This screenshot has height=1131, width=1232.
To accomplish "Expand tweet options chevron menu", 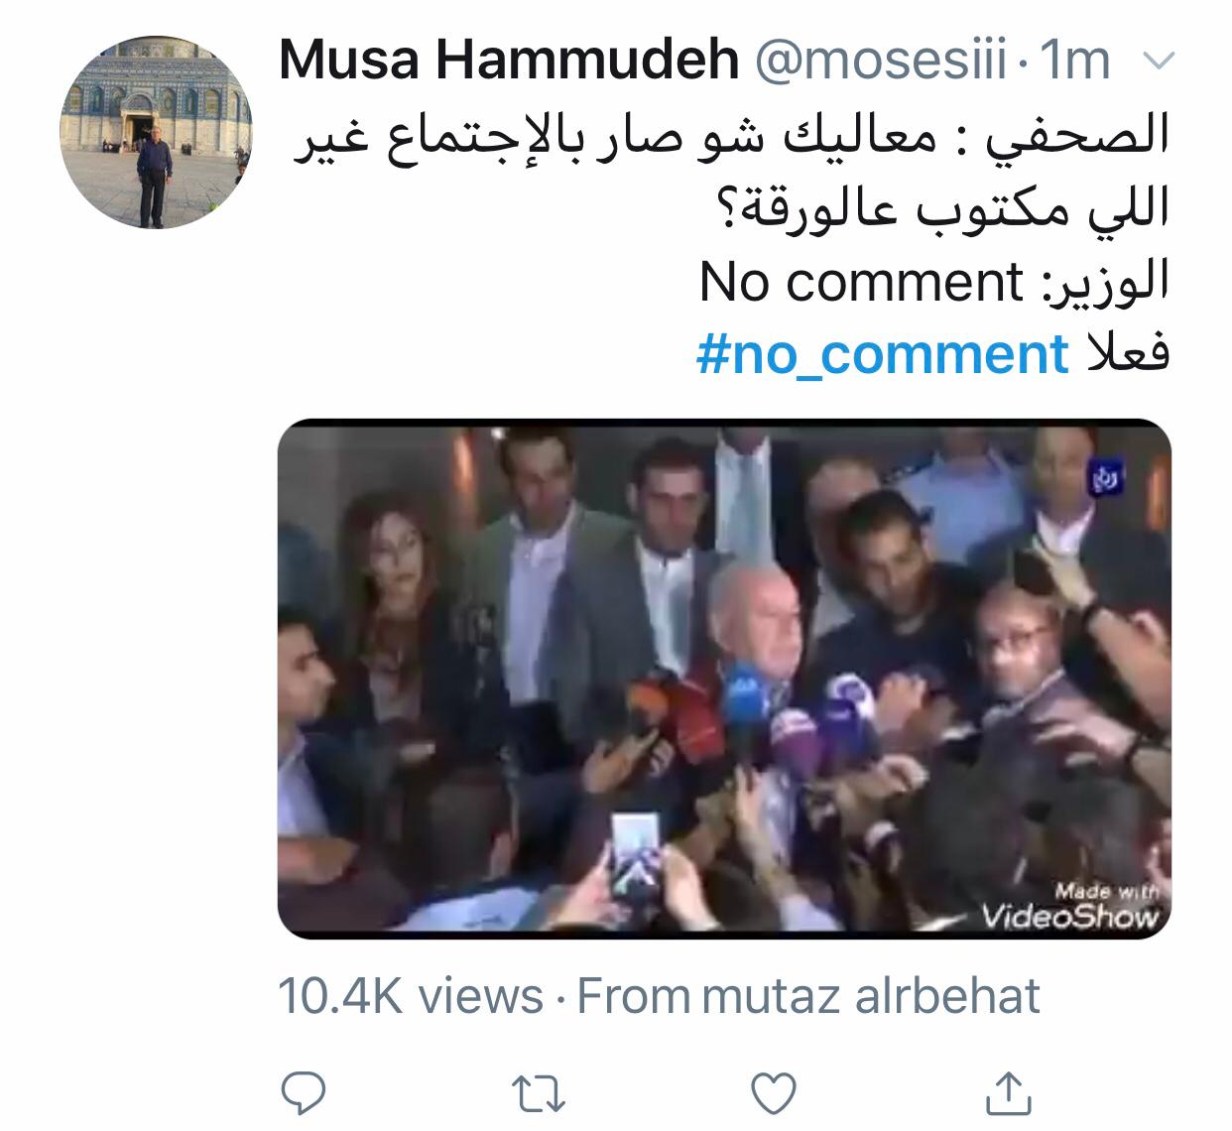I will pyautogui.click(x=1159, y=62).
